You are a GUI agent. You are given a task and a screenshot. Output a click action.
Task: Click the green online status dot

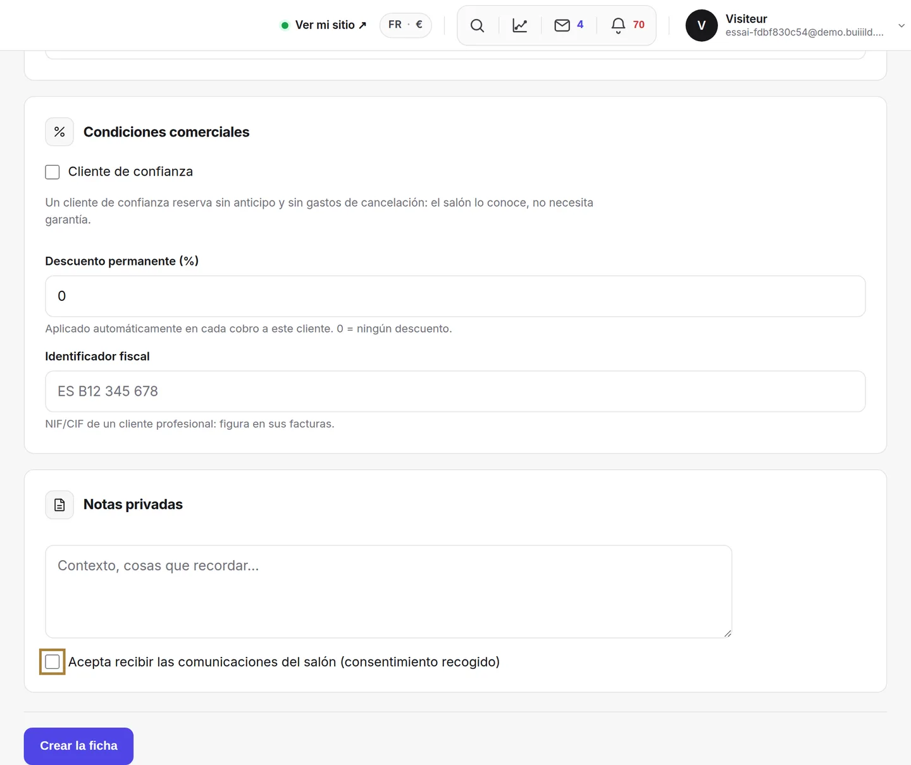click(x=285, y=25)
